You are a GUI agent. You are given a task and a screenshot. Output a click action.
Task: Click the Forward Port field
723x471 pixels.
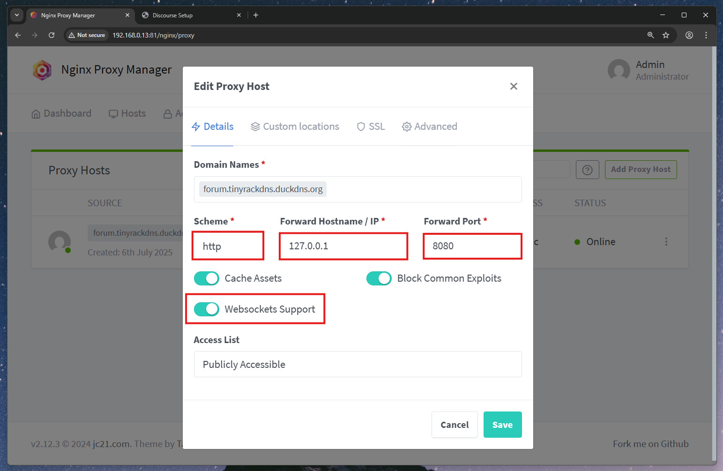pyautogui.click(x=473, y=246)
